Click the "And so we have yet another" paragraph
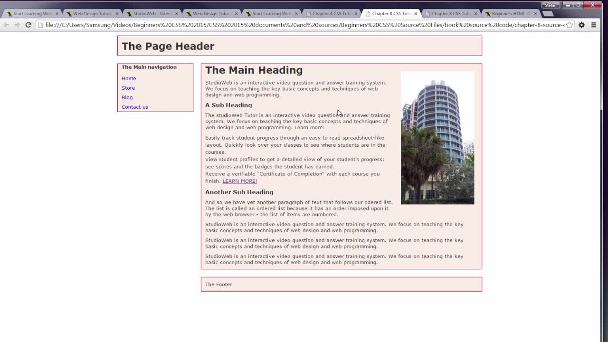The image size is (608, 342). pos(299,208)
